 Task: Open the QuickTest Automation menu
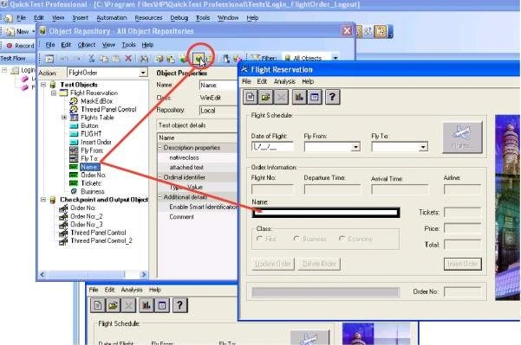tap(112, 18)
